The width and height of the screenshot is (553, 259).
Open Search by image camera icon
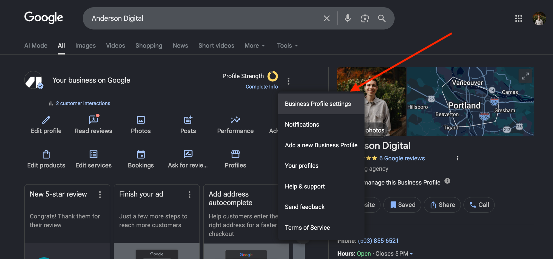[365, 18]
